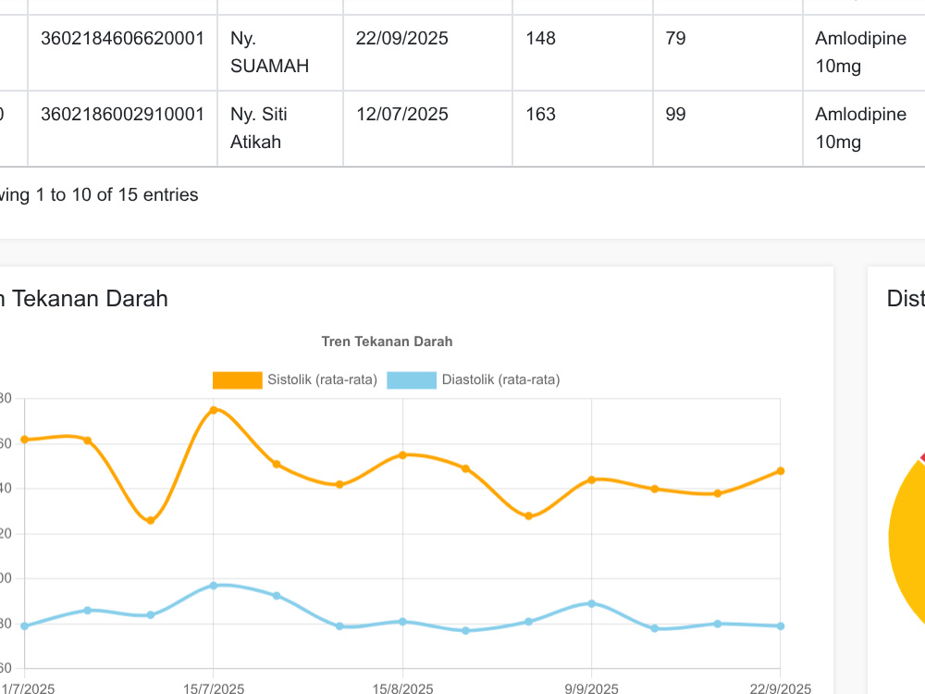Viewport: 925px width, 694px height.
Task: Click the last diastolic point at 22/9/2025
Action: click(781, 626)
